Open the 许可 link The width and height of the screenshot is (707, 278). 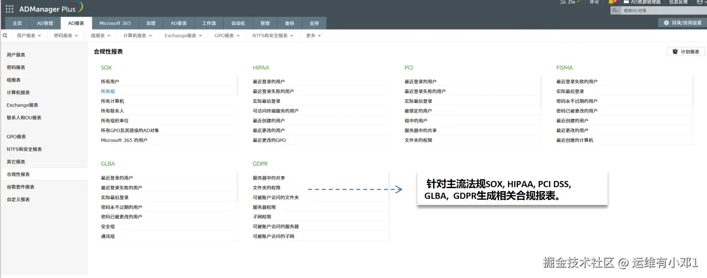click(x=594, y=2)
